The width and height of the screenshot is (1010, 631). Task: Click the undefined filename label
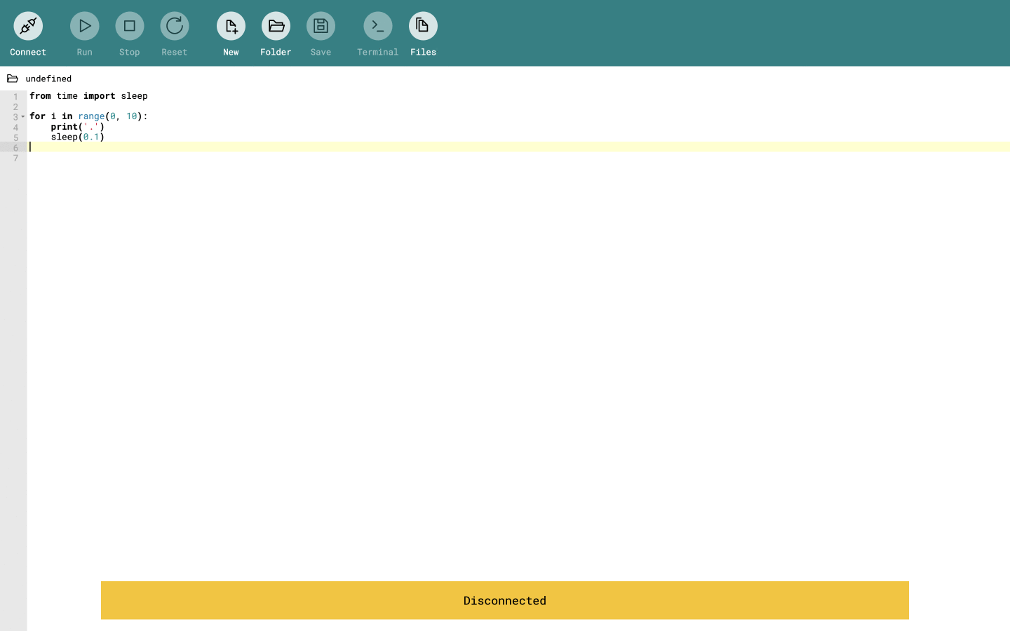(48, 79)
